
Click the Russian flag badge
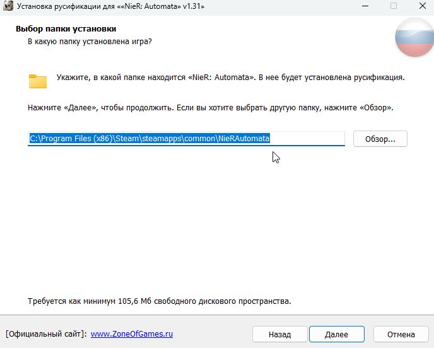[x=414, y=37]
